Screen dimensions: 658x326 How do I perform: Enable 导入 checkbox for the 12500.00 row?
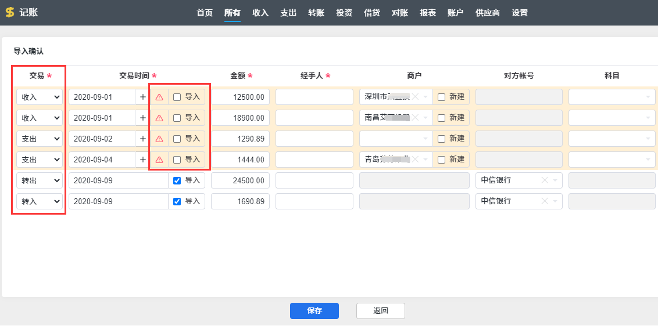coord(177,97)
